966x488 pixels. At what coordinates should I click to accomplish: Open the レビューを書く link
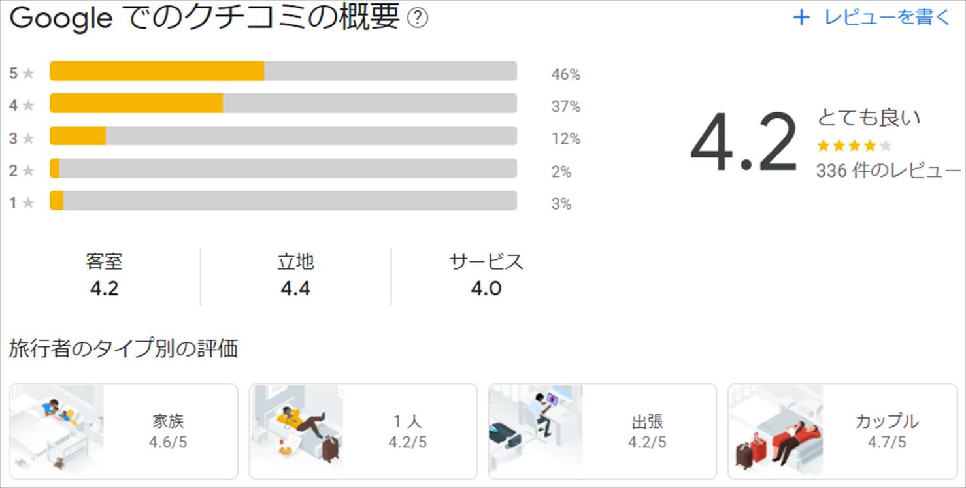[886, 18]
